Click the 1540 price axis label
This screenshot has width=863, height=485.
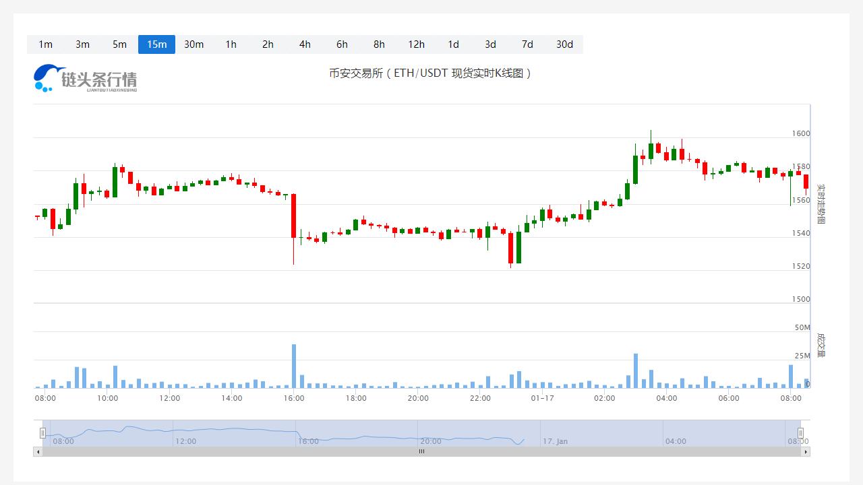(x=801, y=233)
